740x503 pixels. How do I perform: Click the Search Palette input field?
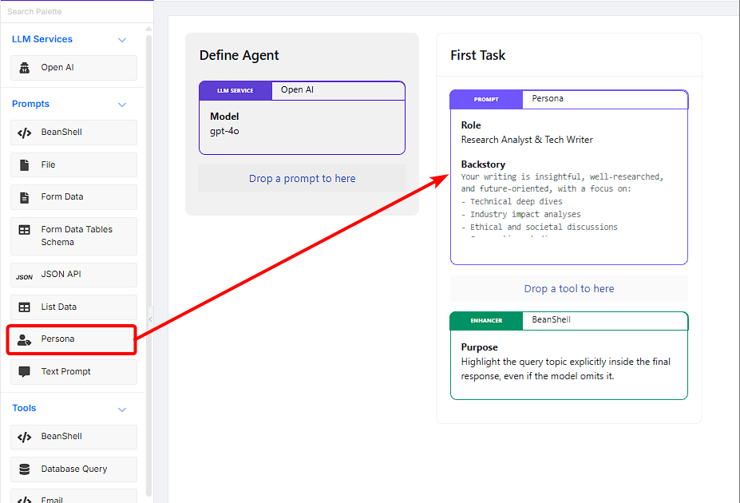tap(76, 12)
